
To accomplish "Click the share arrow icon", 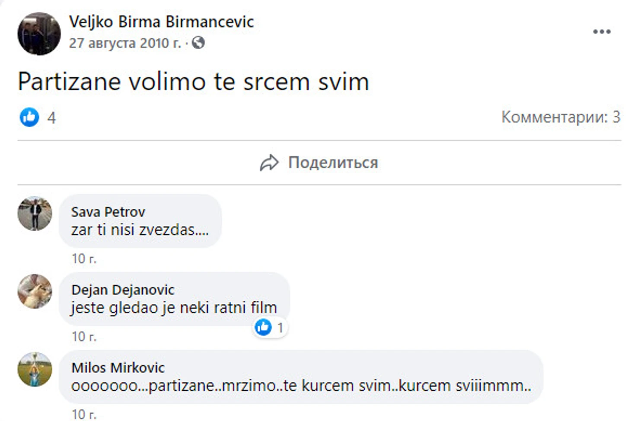I will coord(269,163).
